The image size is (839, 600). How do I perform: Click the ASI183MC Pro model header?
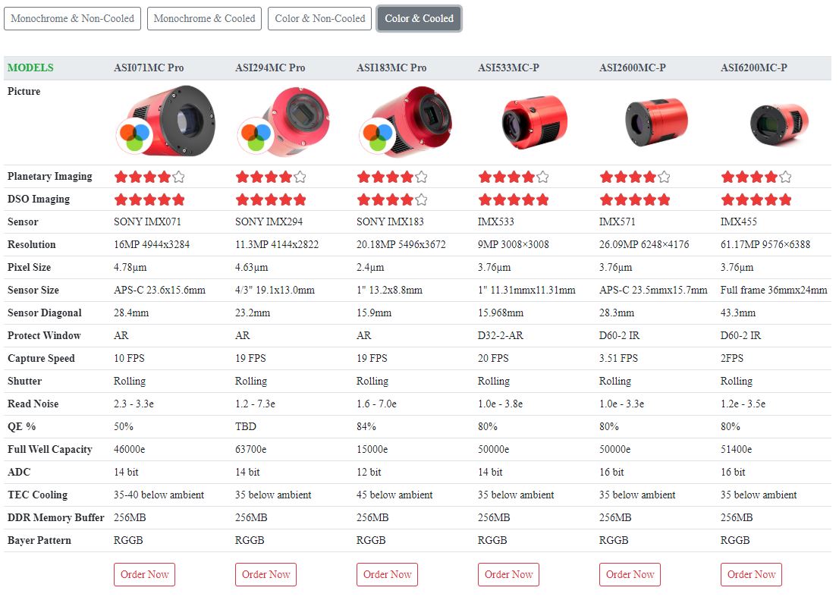[391, 68]
